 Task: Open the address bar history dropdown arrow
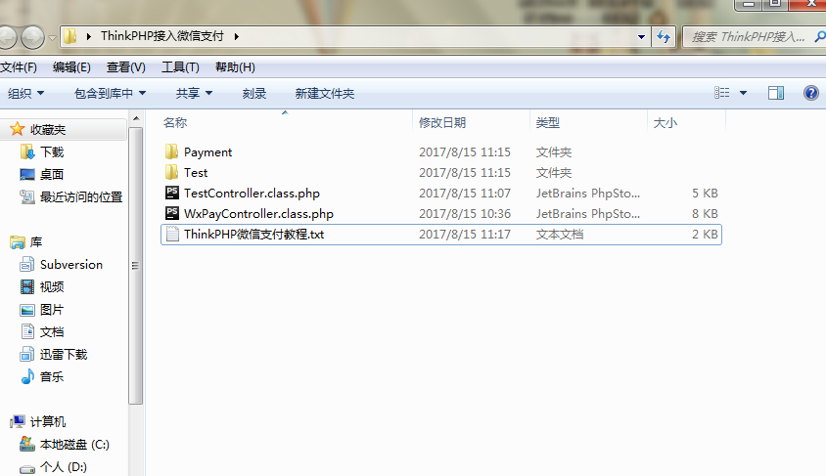coord(641,37)
